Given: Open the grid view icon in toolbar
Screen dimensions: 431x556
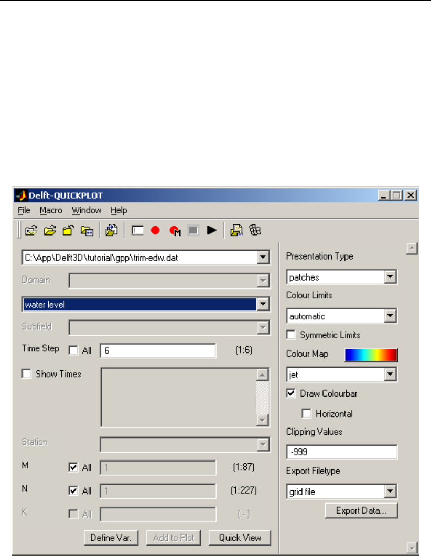Looking at the screenshot, I should pyautogui.click(x=255, y=230).
